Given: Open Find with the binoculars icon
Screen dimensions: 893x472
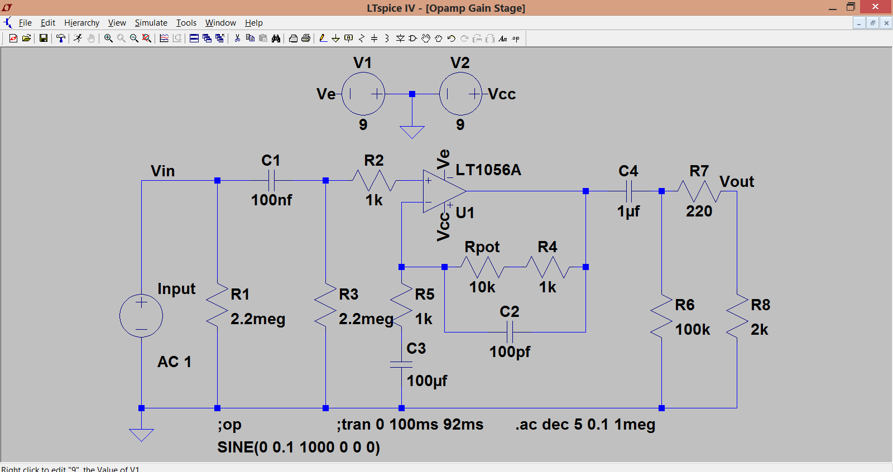Looking at the screenshot, I should pyautogui.click(x=276, y=38).
